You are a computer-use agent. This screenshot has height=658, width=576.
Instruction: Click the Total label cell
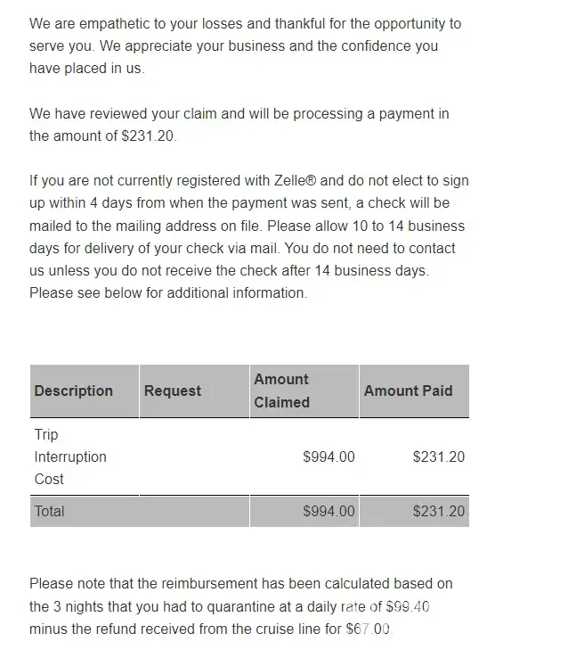[50, 511]
